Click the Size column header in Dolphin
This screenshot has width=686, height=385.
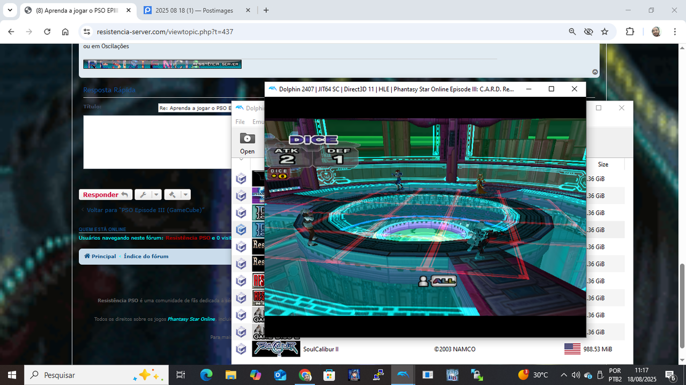click(x=603, y=164)
